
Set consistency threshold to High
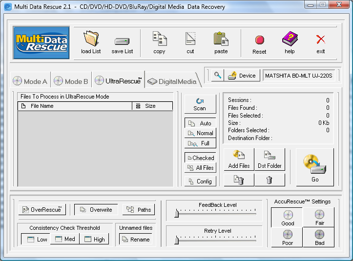point(94,239)
